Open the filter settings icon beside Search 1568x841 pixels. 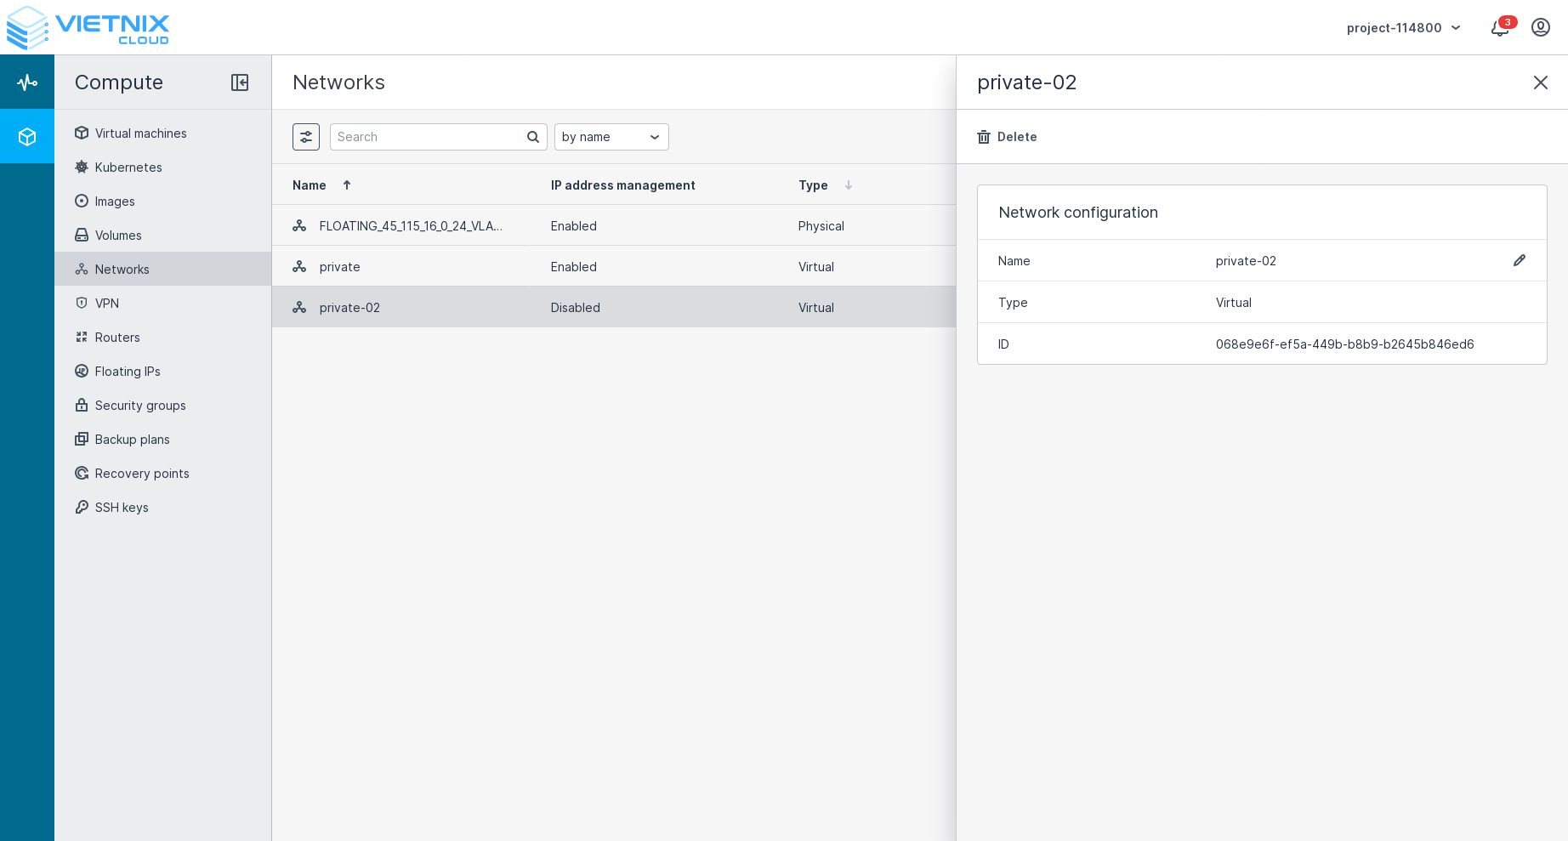[306, 137]
